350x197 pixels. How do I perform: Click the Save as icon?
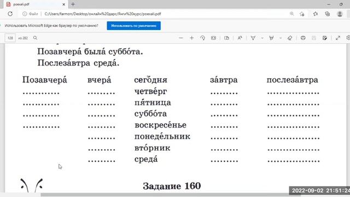pos(325,38)
